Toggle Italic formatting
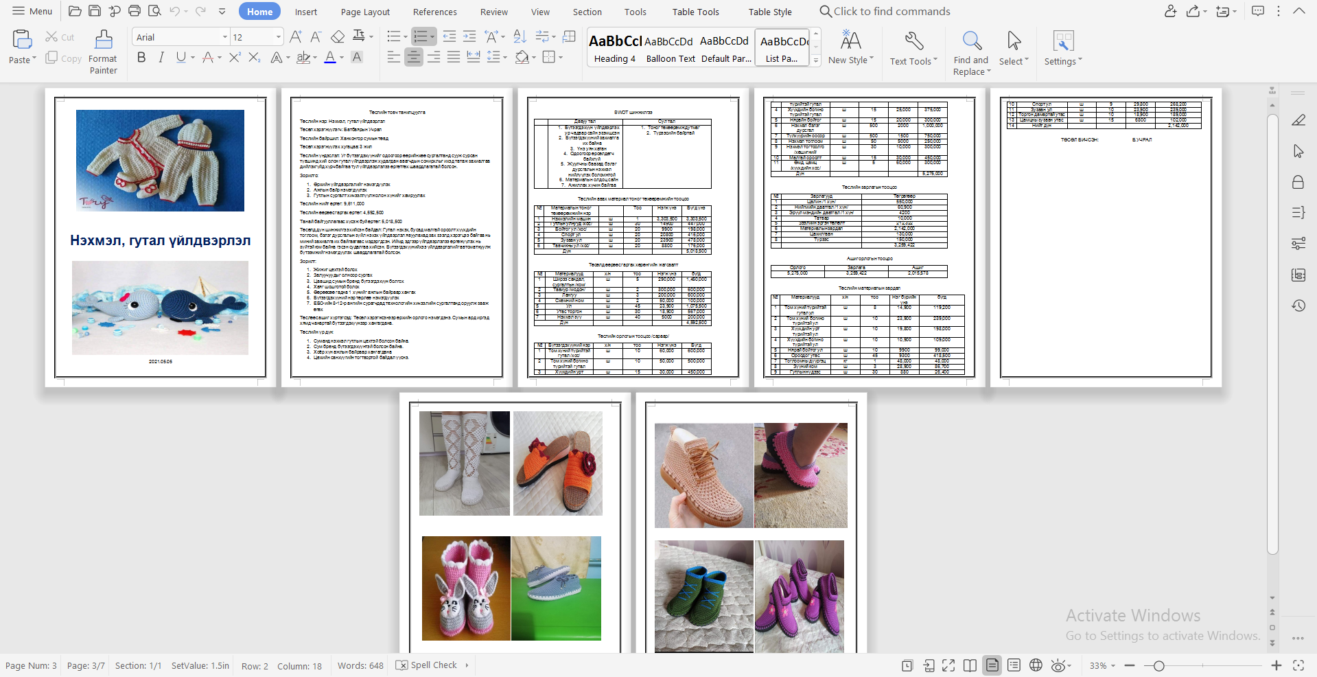The width and height of the screenshot is (1317, 677). click(161, 58)
